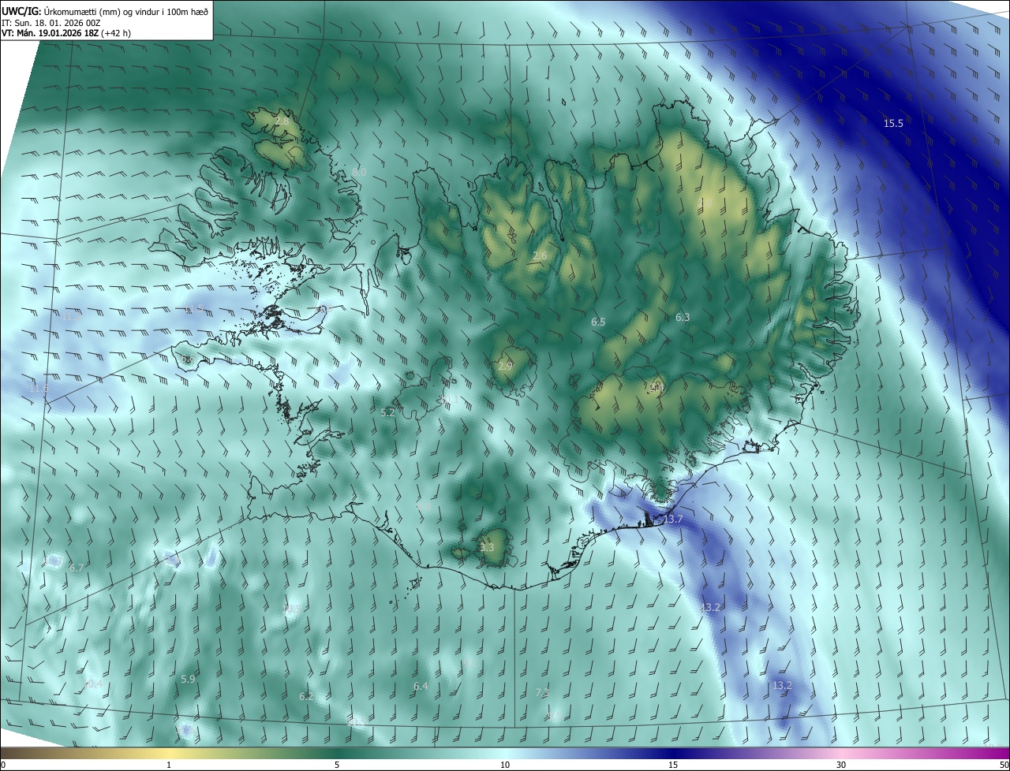The height and width of the screenshot is (771, 1010).
Task: Click the colorbar tick label 30
Action: (x=841, y=765)
